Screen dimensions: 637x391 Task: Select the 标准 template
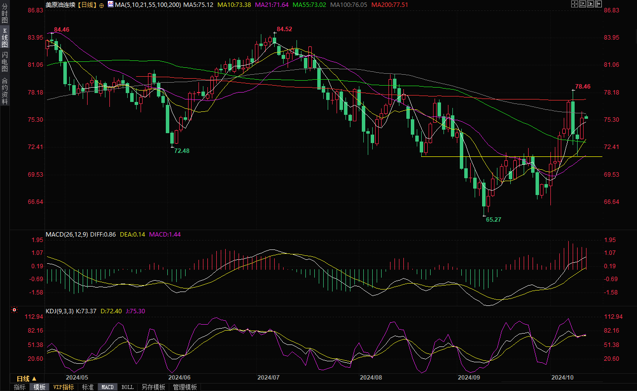pos(88,387)
